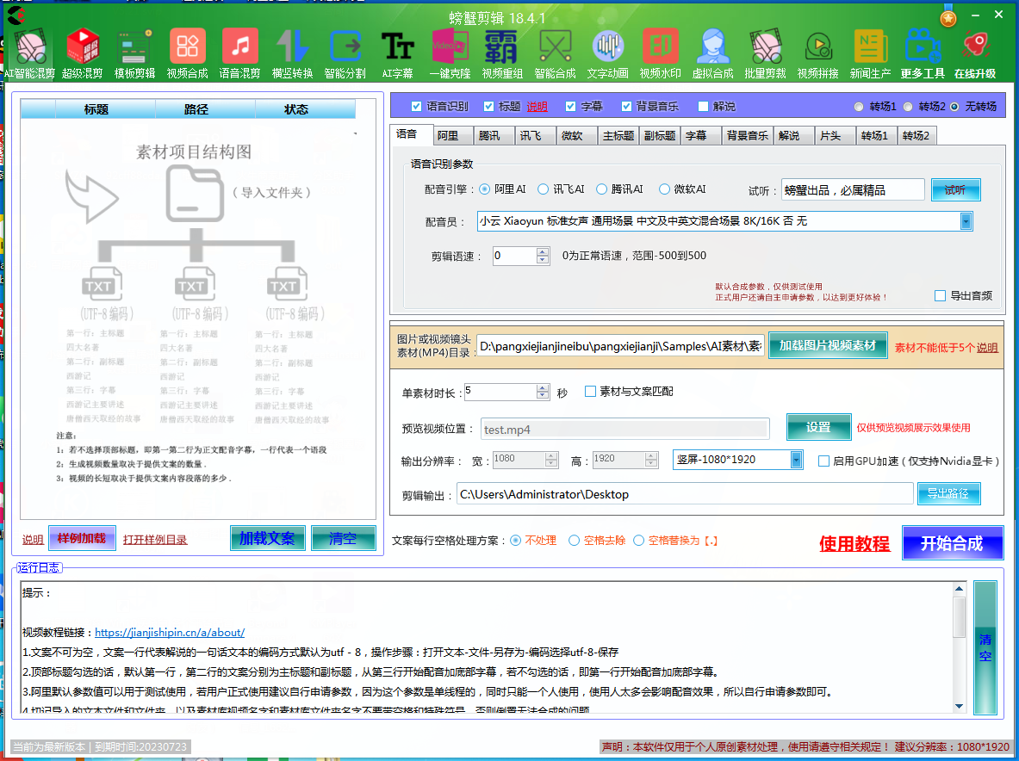Enable the 解说 checkbox
Image resolution: width=1019 pixels, height=761 pixels.
704,107
